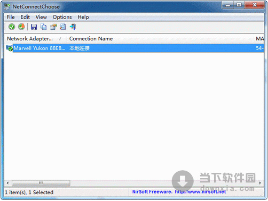
Task: Click the scrollbar left arrow
Action: pyautogui.click(x=7, y=183)
